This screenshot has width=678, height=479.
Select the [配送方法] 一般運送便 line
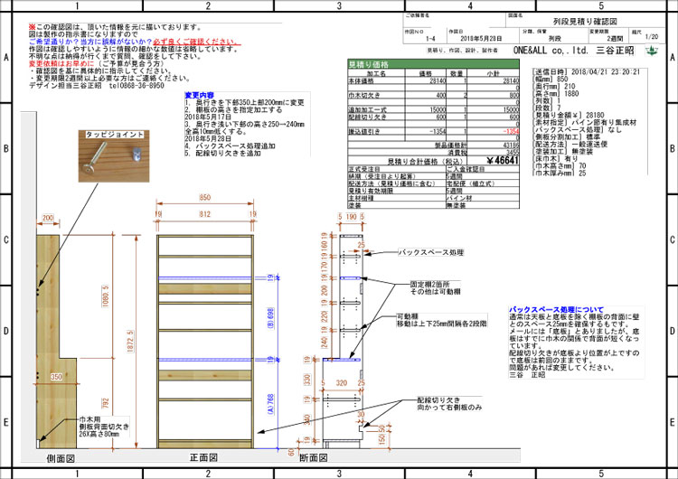[x=570, y=145]
